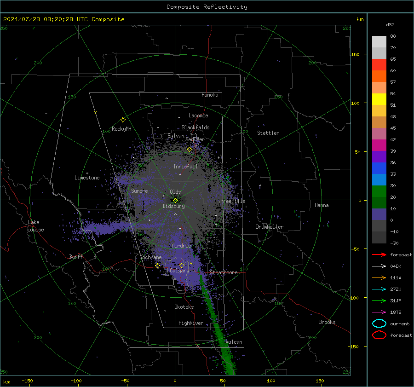Select the 80 dBZ light gray swatch
Image resolution: width=414 pixels, height=387 pixels.
coord(379,41)
